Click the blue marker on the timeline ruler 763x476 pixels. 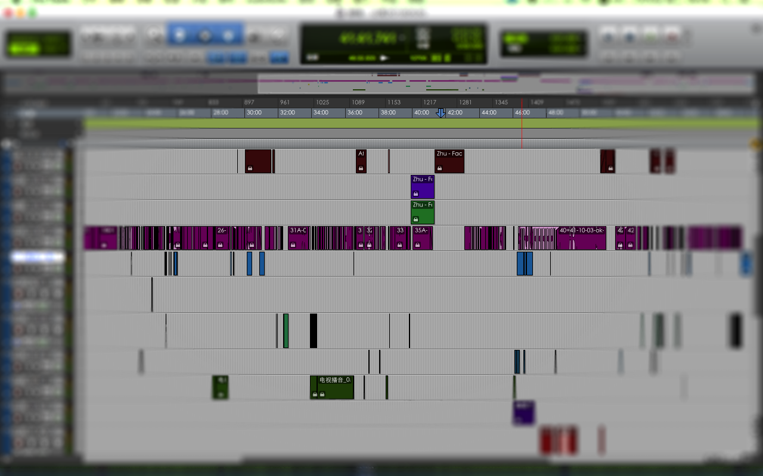(x=441, y=113)
